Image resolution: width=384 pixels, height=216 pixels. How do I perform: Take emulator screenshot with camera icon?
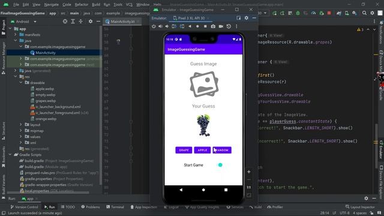tap(213, 26)
